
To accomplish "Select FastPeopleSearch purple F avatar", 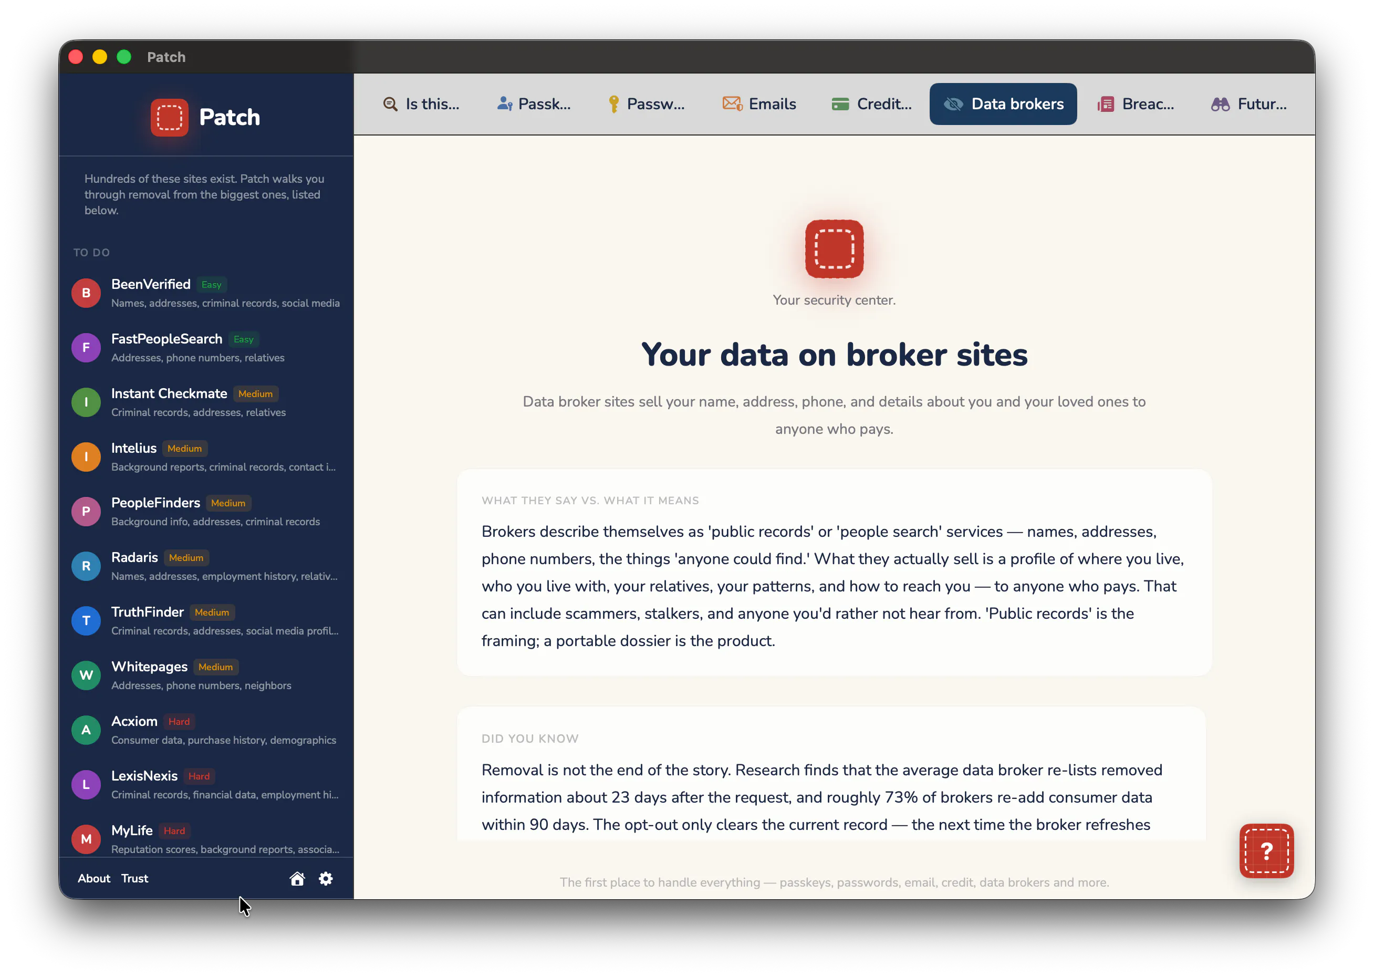I will [x=86, y=348].
